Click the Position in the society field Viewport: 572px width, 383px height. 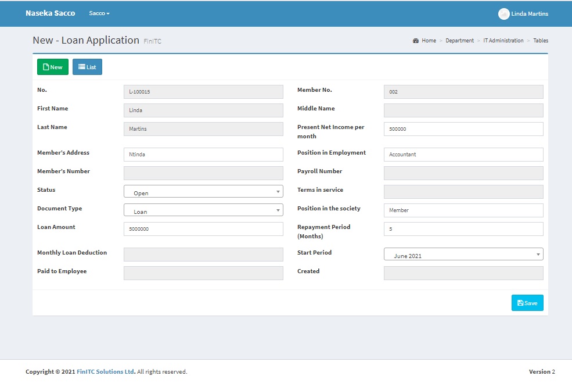point(463,210)
